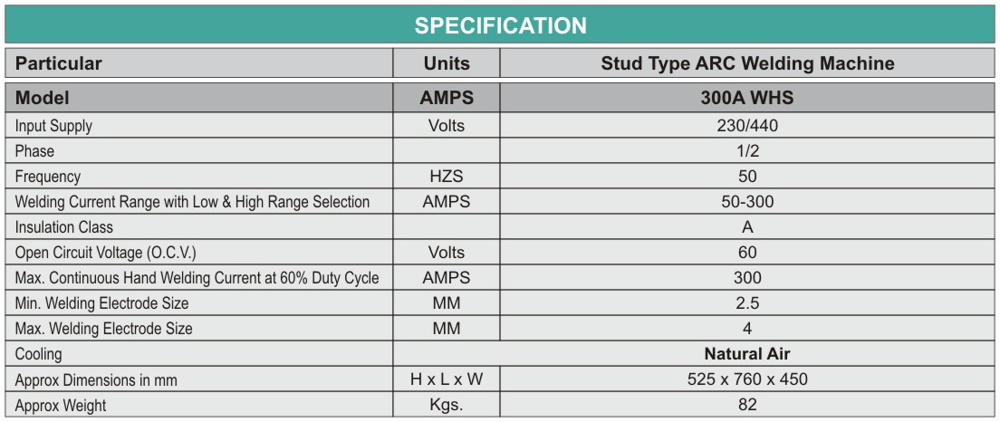
Task: Click the 50-300 current range value
Action: (747, 202)
